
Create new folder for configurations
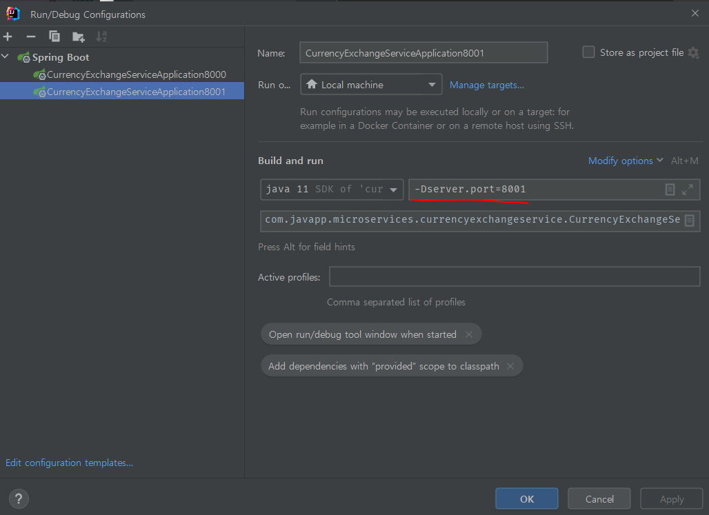point(78,37)
